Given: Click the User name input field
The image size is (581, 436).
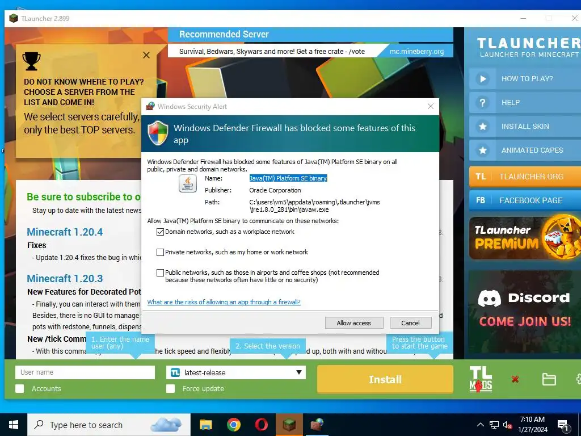Looking at the screenshot, I should 85,372.
